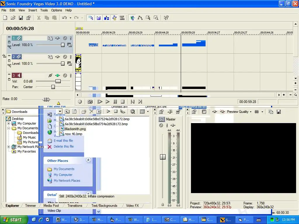The width and height of the screenshot is (299, 224).
Task: Click audio track 3 Vol slider handle
Action: tap(58, 81)
